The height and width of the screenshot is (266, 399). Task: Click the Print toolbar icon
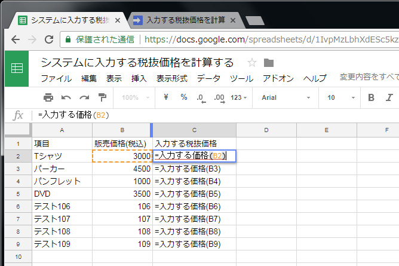pyautogui.click(x=48, y=97)
